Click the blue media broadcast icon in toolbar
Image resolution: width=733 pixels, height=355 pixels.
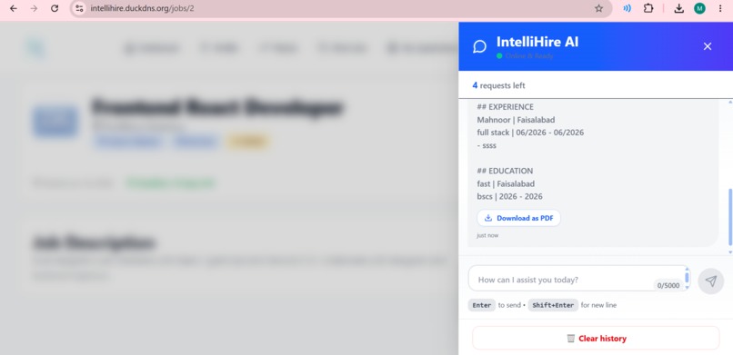627,8
